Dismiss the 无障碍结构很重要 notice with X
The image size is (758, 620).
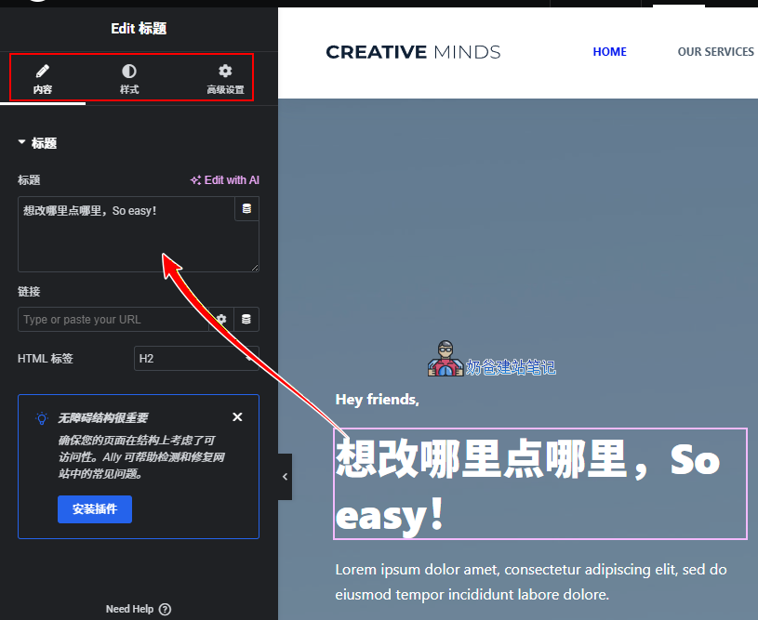pyautogui.click(x=237, y=416)
